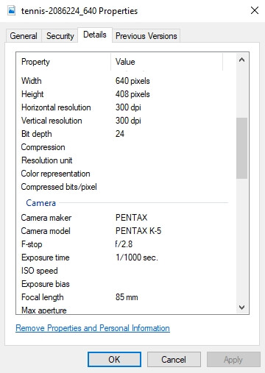The width and height of the screenshot is (265, 373).
Task: Click the Cancel button
Action: point(174,360)
